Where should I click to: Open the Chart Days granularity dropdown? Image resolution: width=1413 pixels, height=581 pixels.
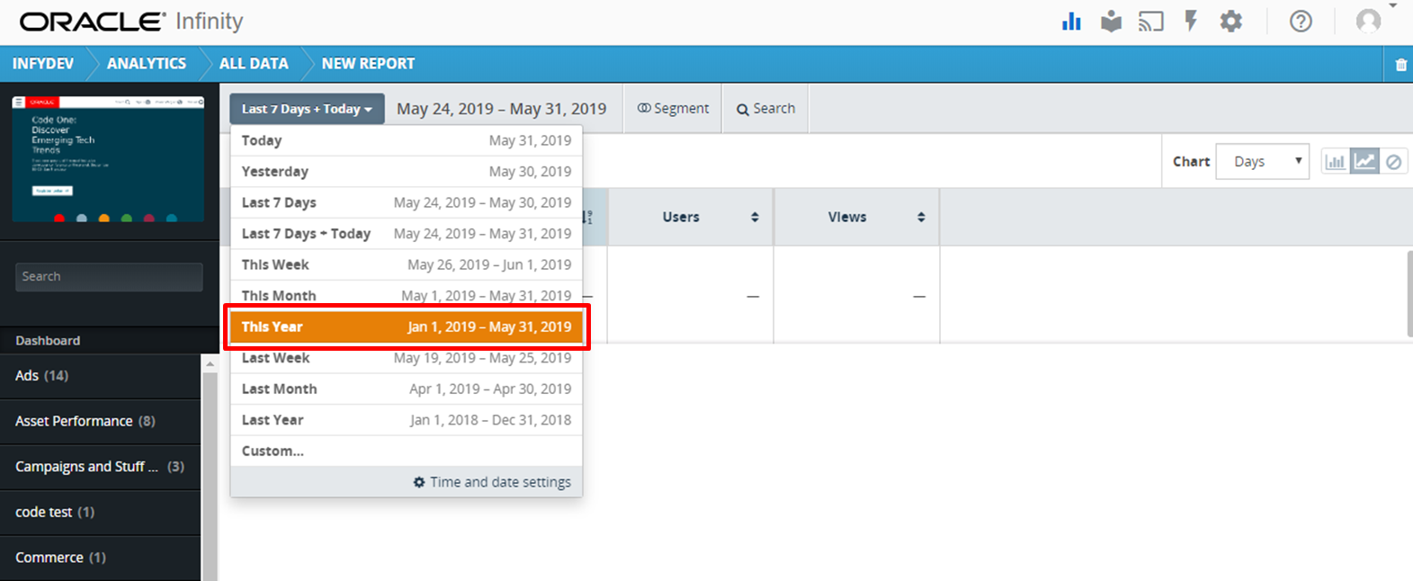pos(1262,162)
